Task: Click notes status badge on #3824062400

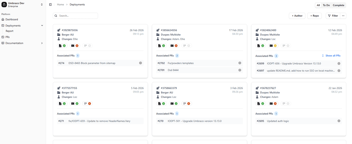Action: pos(286,46)
